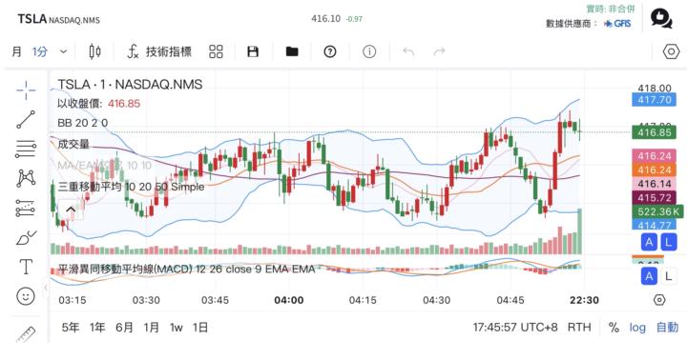Select the MACD 12 26 close 9 legend
Image resolution: width=687 pixels, height=360 pixels.
186,269
